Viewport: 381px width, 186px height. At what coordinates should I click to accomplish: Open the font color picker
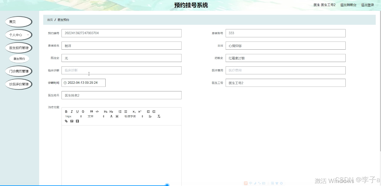pos(111,116)
